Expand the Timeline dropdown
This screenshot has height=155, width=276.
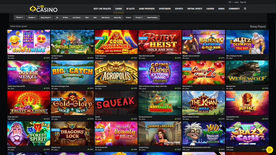(32, 17)
